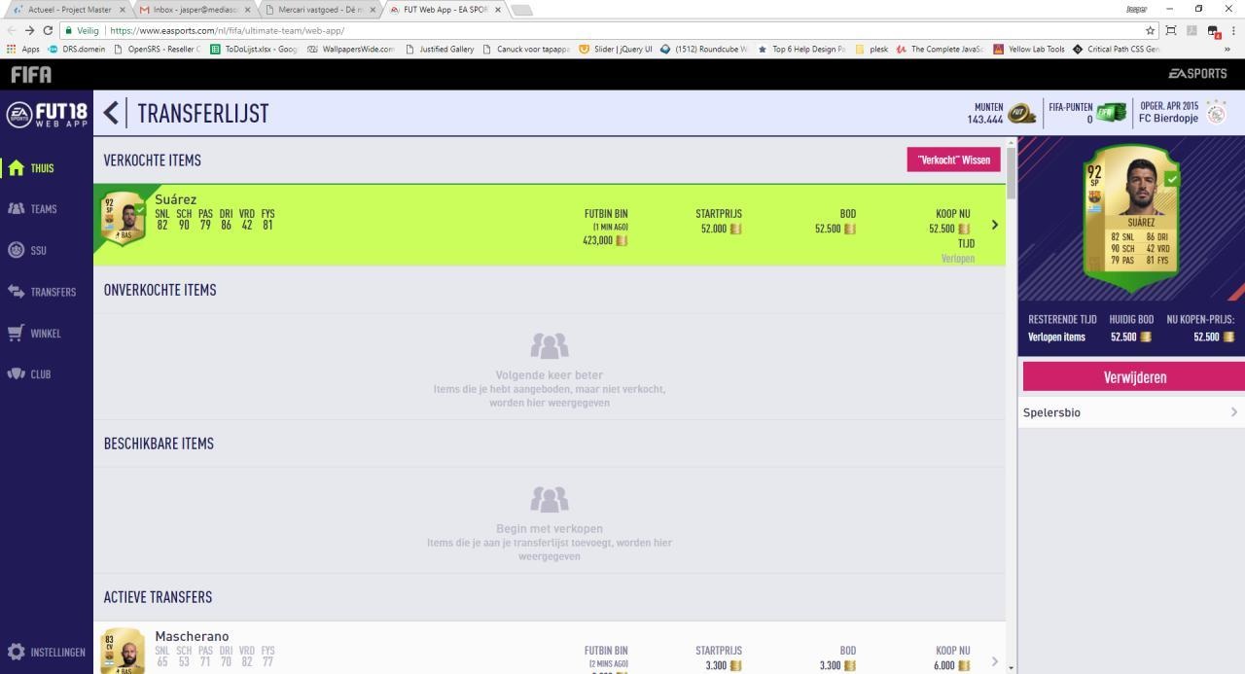Click the Verkochte Items heading
Image resolution: width=1245 pixels, height=674 pixels.
pos(153,160)
